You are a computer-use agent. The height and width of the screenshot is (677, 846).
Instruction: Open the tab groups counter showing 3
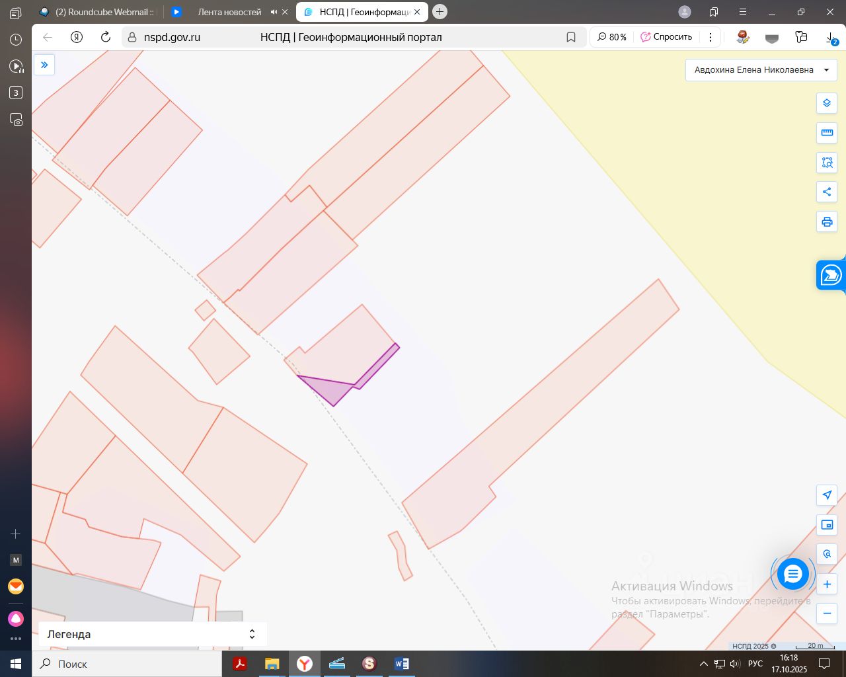click(x=16, y=93)
